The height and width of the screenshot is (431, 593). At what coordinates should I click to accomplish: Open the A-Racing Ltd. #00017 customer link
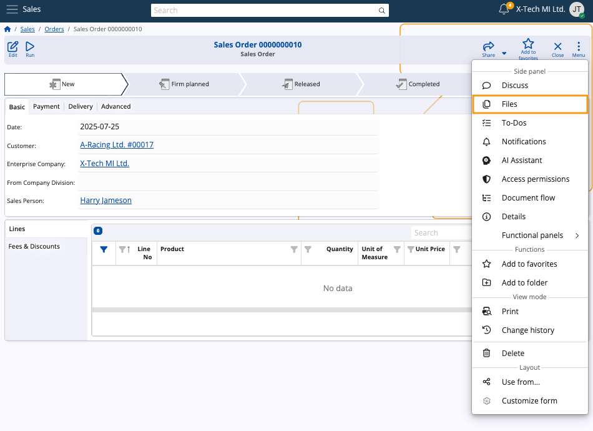click(117, 145)
